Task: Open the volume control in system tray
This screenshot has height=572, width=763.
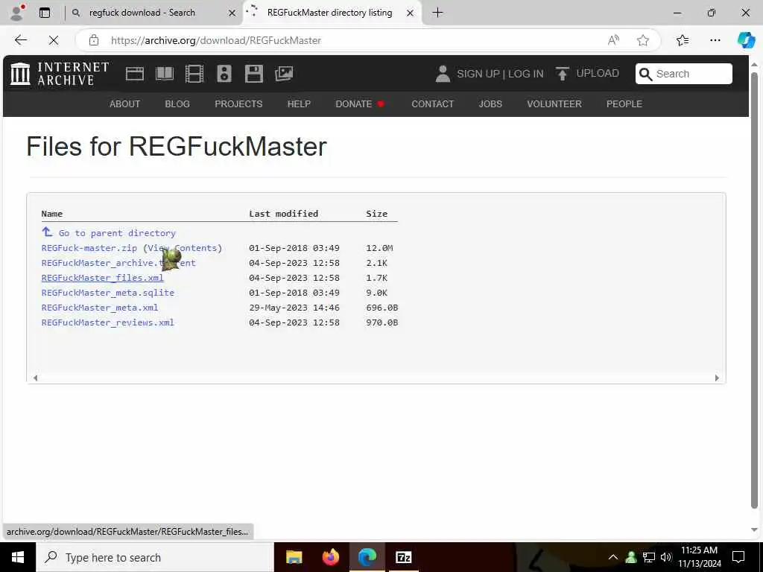Action: tap(666, 557)
